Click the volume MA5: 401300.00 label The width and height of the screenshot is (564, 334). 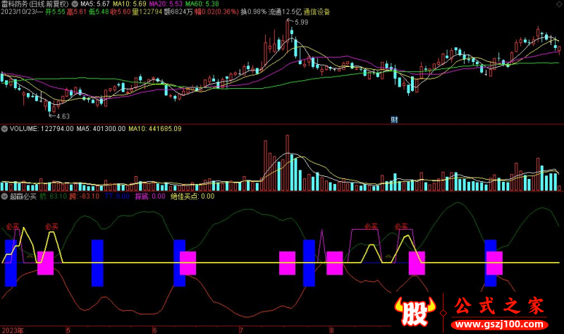[x=101, y=129]
